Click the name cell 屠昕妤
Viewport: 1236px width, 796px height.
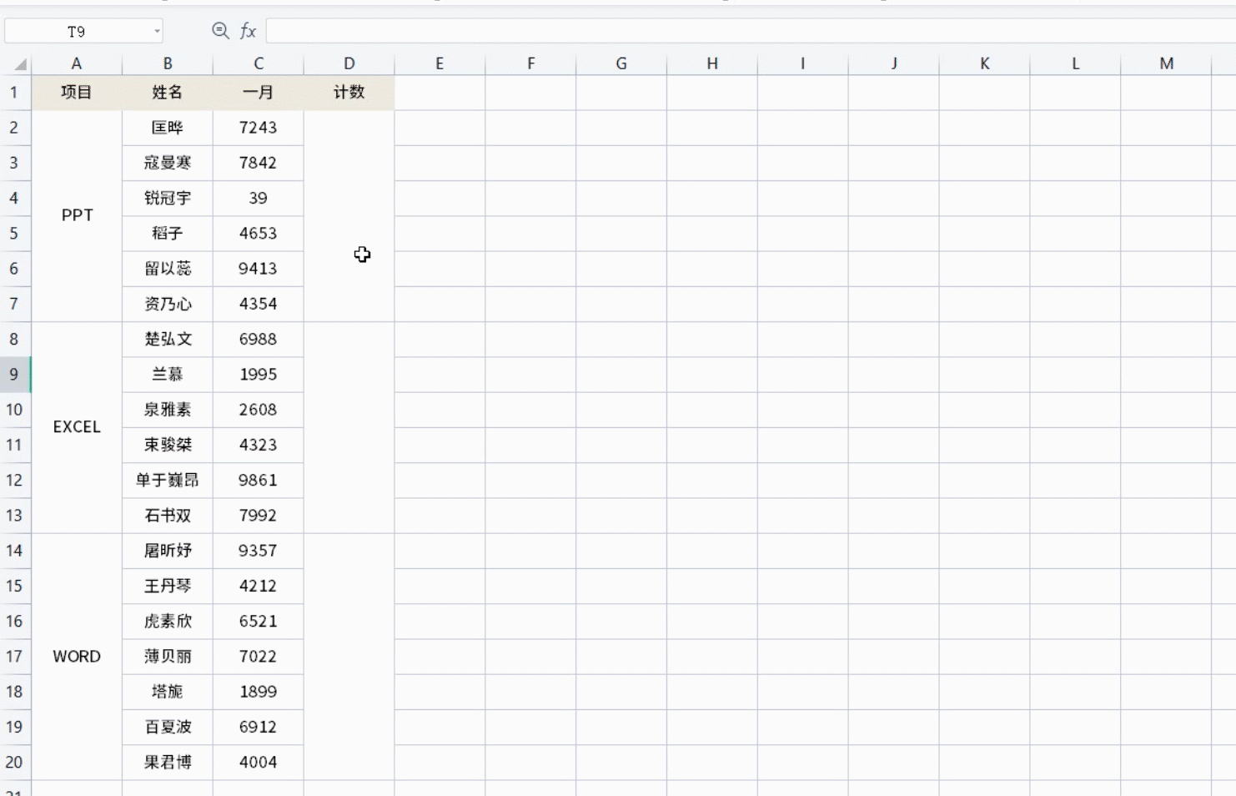pos(168,551)
